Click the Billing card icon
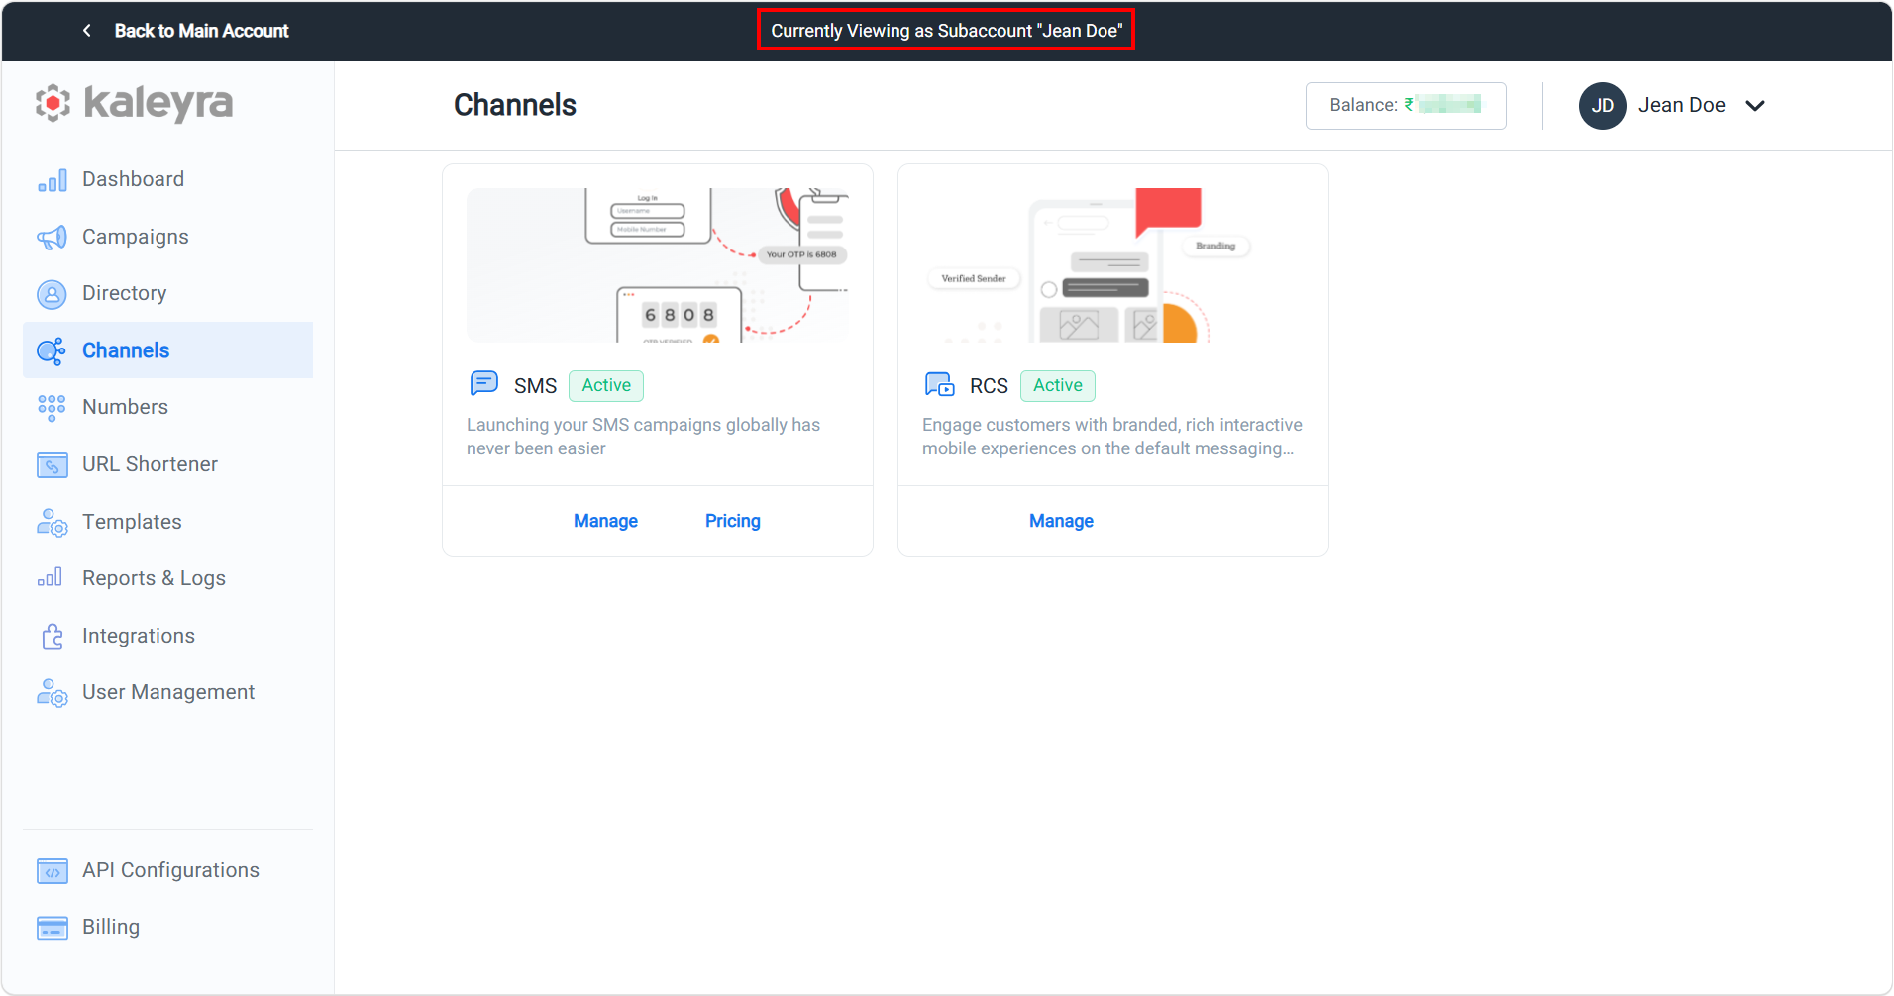 pos(53,928)
